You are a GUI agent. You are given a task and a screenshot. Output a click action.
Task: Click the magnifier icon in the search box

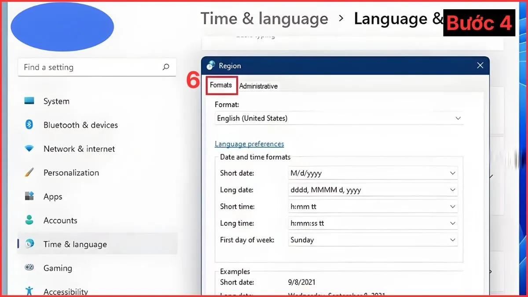pos(165,67)
